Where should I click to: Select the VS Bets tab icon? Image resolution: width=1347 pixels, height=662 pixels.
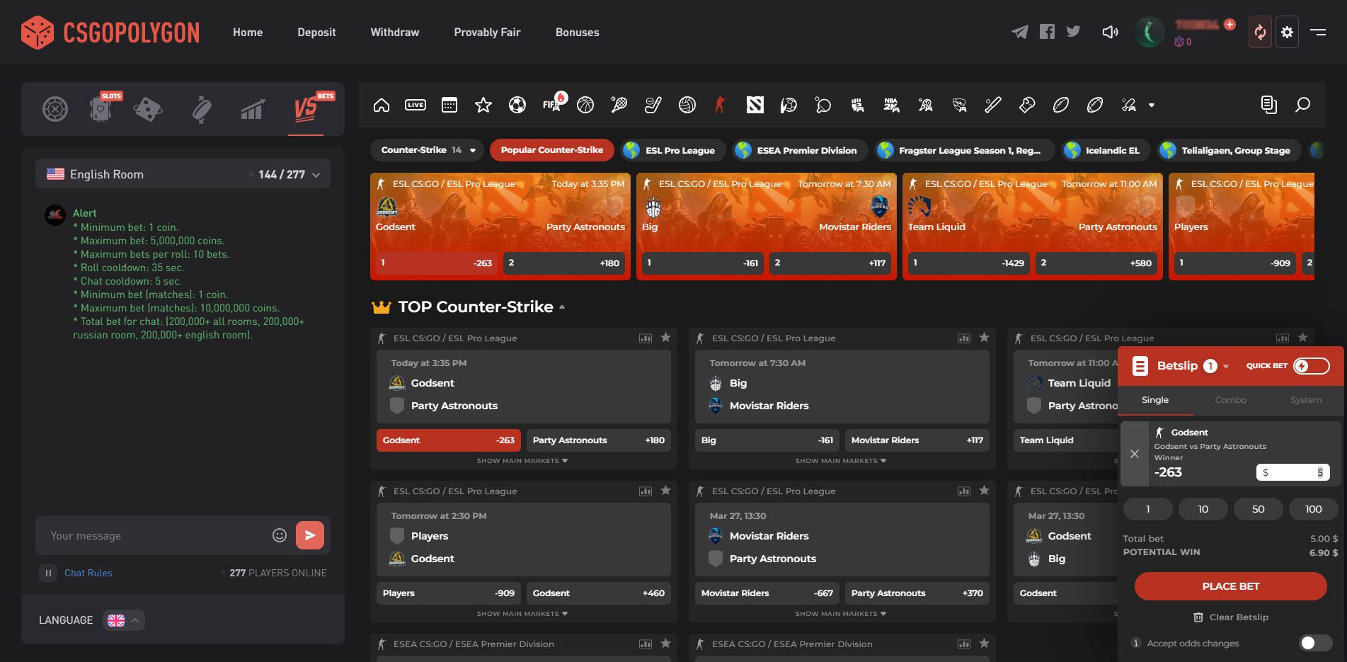[306, 109]
